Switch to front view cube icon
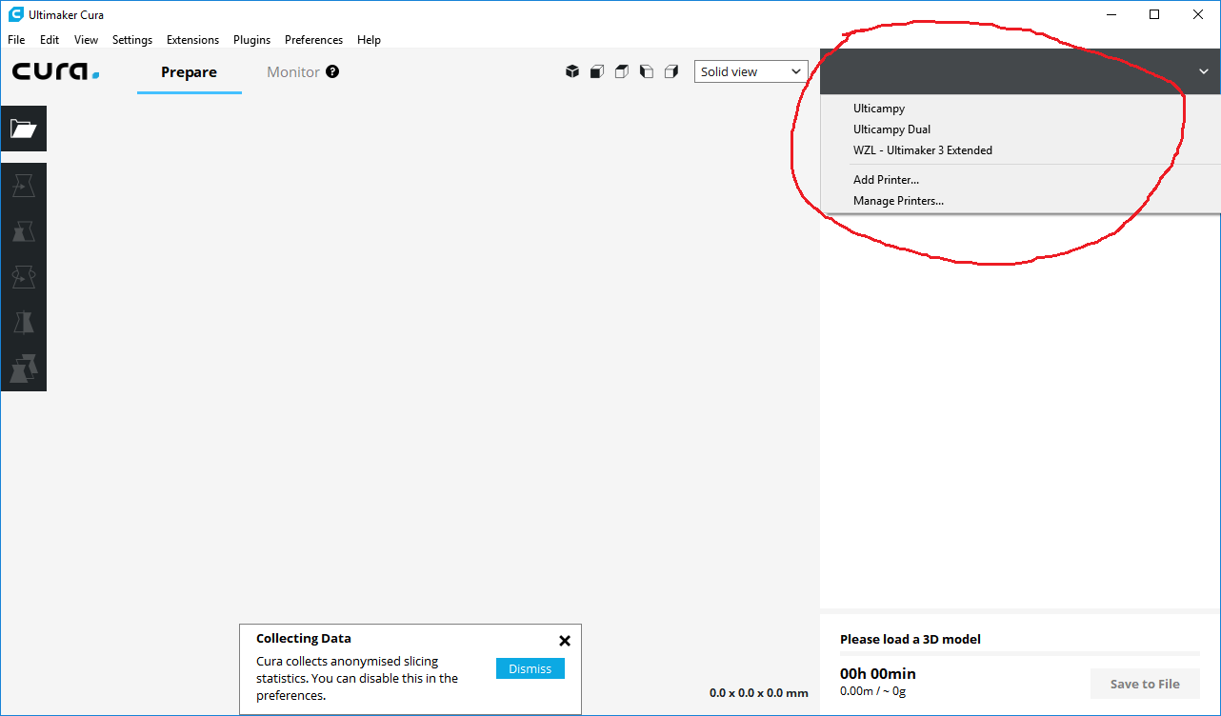 [x=597, y=71]
